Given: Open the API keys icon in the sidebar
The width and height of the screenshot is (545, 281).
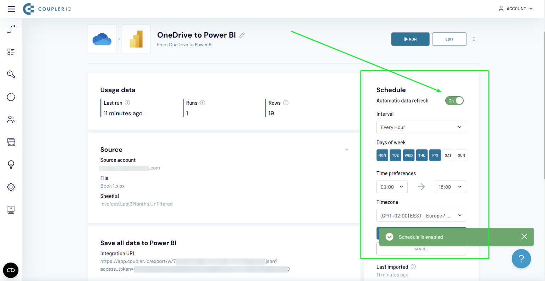Looking at the screenshot, I should (11, 74).
